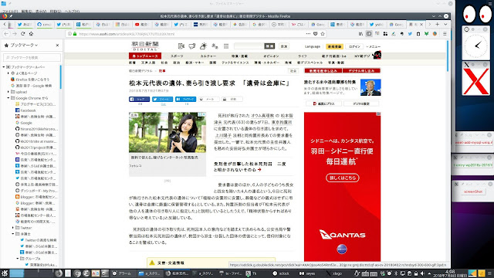Open the Firefox home page icon
The width and height of the screenshot is (494, 278).
[31, 34]
